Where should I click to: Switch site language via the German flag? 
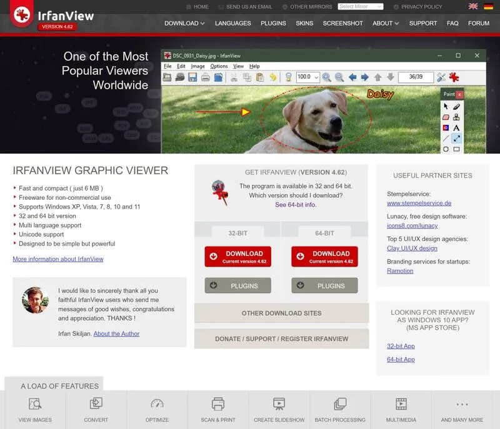point(488,6)
